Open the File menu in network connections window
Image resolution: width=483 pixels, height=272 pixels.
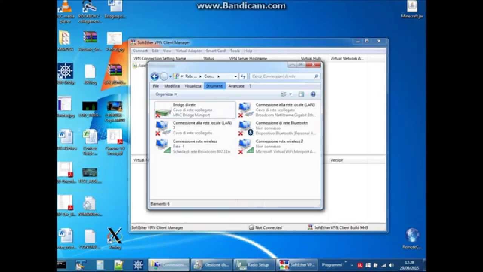(x=156, y=86)
